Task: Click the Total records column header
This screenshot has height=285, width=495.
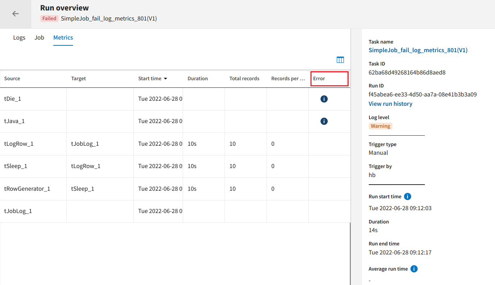Action: (244, 78)
